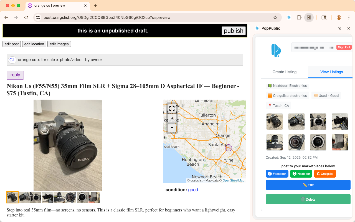Open second PopPublic listing photo, bottom row
Image resolution: width=355 pixels, height=222 pixels.
click(x=296, y=142)
